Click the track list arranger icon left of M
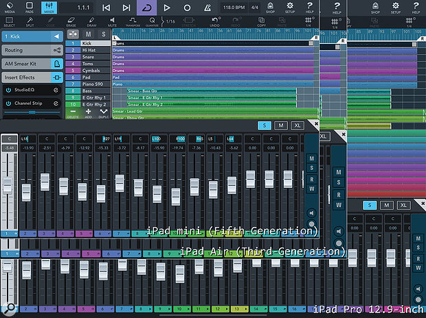Viewport: 426px width, 318px height. [x=73, y=34]
